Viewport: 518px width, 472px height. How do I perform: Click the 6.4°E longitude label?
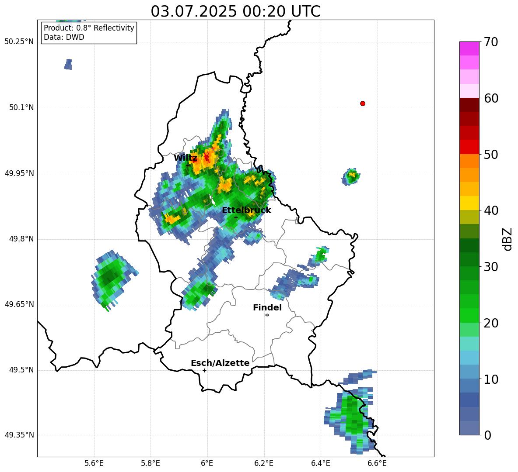pyautogui.click(x=320, y=463)
